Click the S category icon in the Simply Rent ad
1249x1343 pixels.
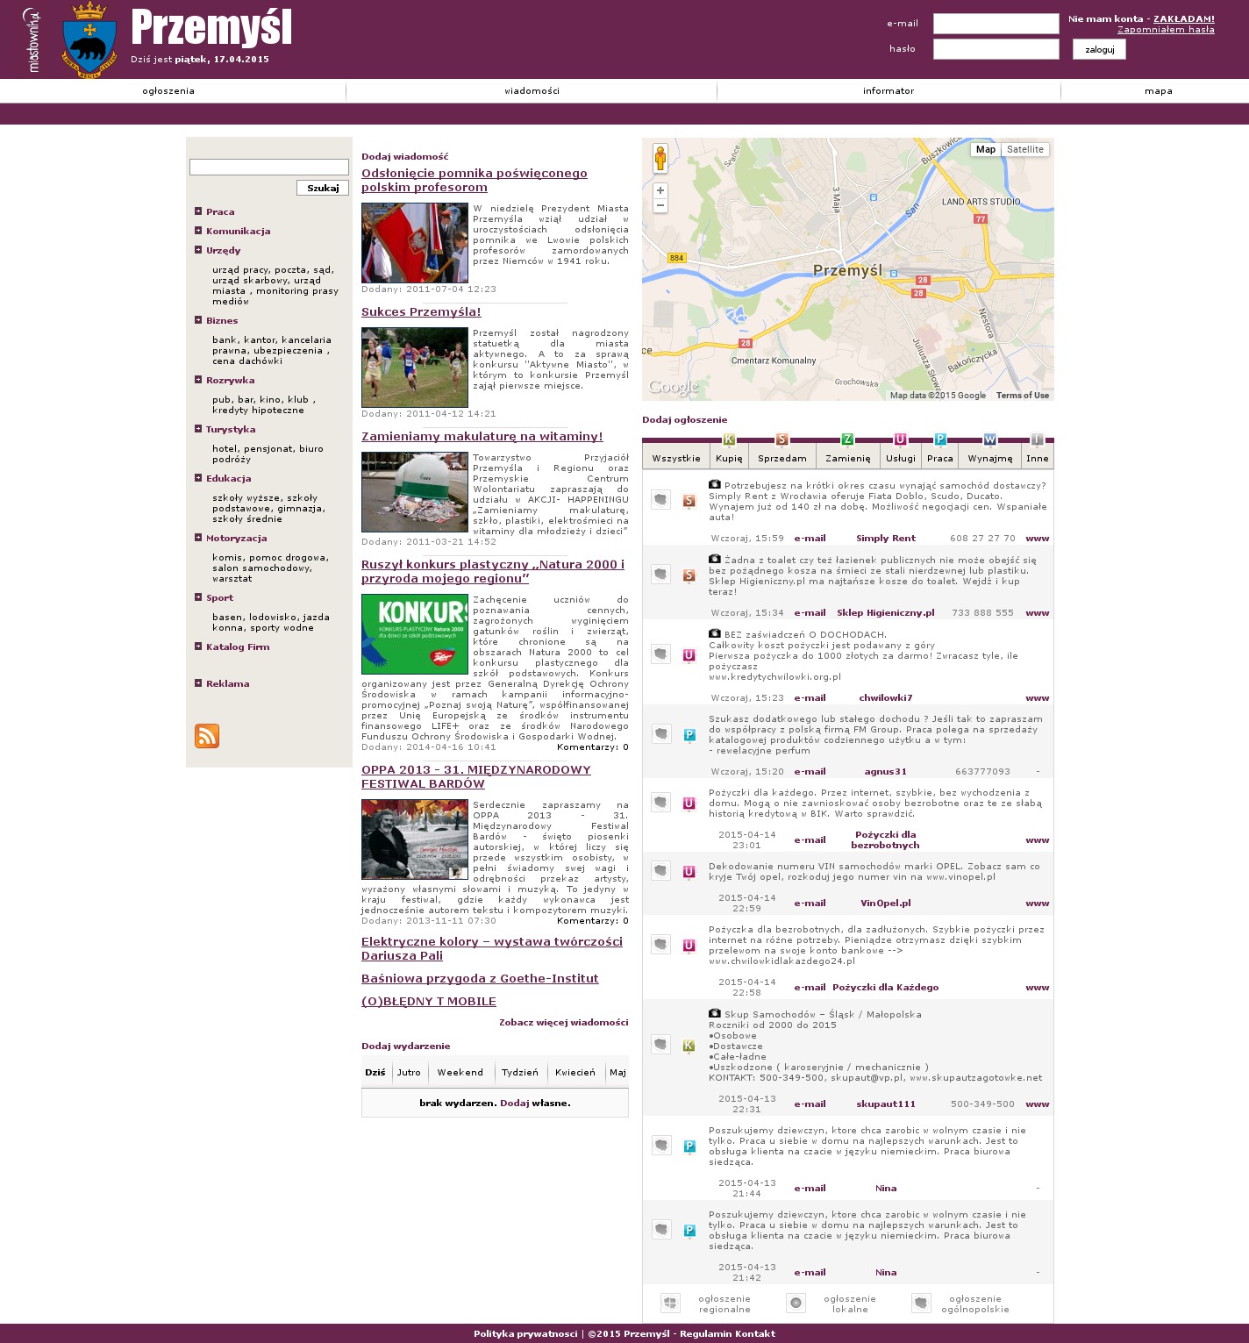point(689,501)
